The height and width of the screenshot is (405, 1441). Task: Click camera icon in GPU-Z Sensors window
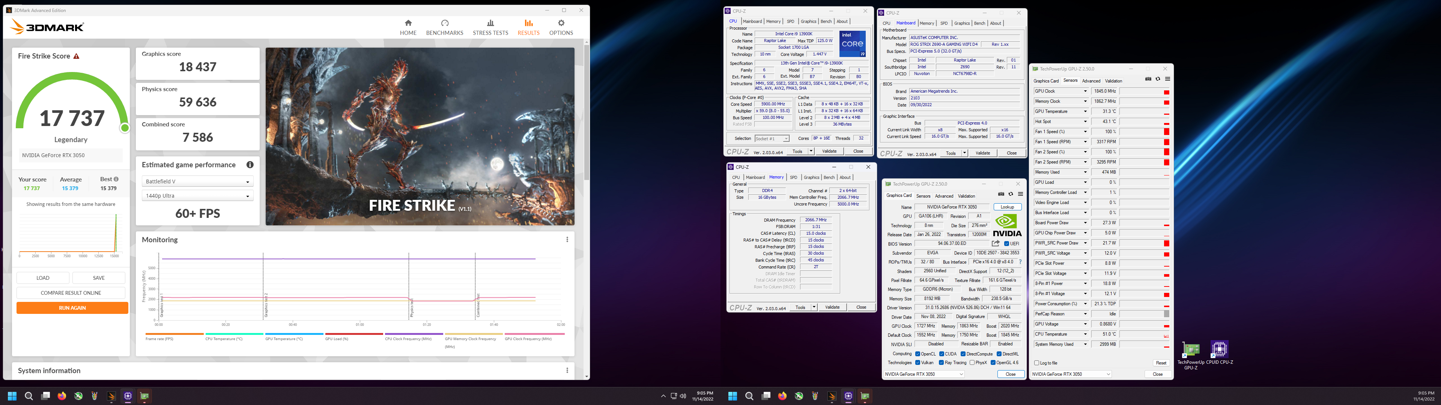click(x=1148, y=79)
